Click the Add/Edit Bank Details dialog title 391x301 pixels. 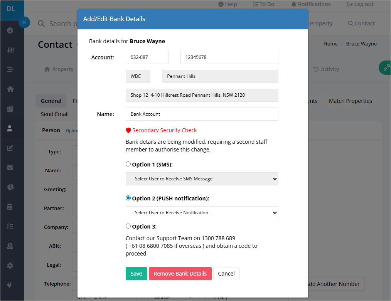coord(114,19)
